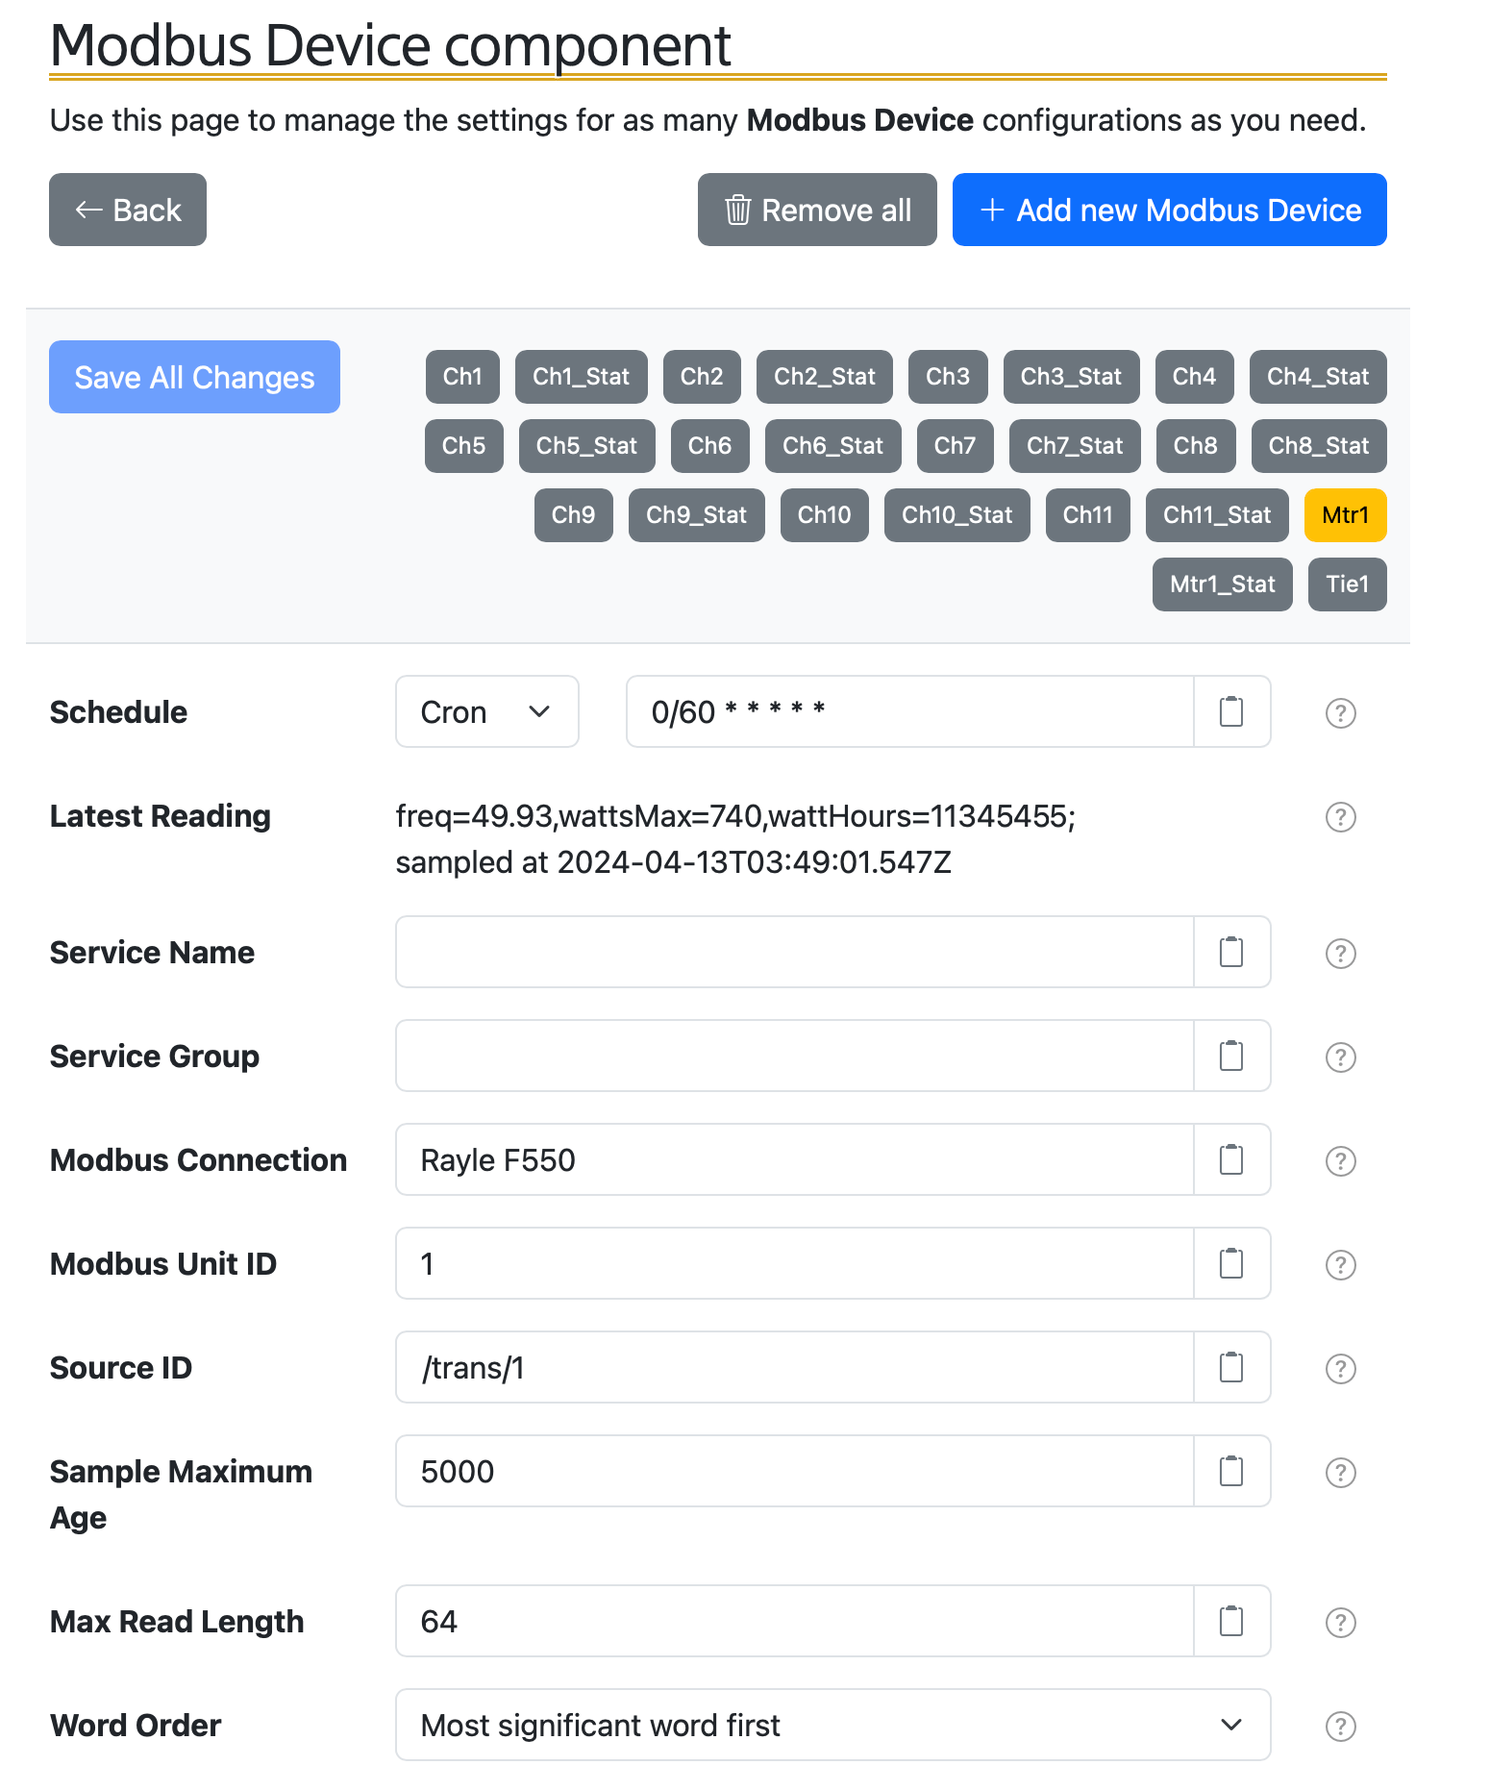Focus the Service Group input field
The image size is (1490, 1790).
click(x=795, y=1056)
